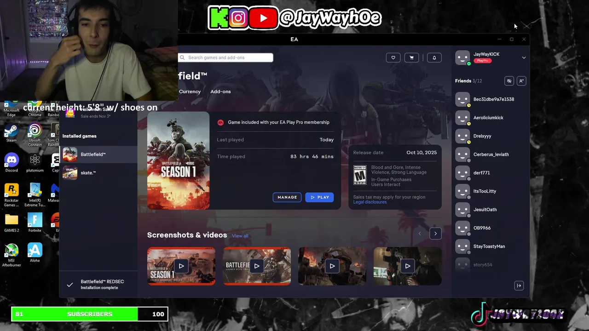
Task: Click the Battlefield Season 1 cover art
Action: coord(179,160)
